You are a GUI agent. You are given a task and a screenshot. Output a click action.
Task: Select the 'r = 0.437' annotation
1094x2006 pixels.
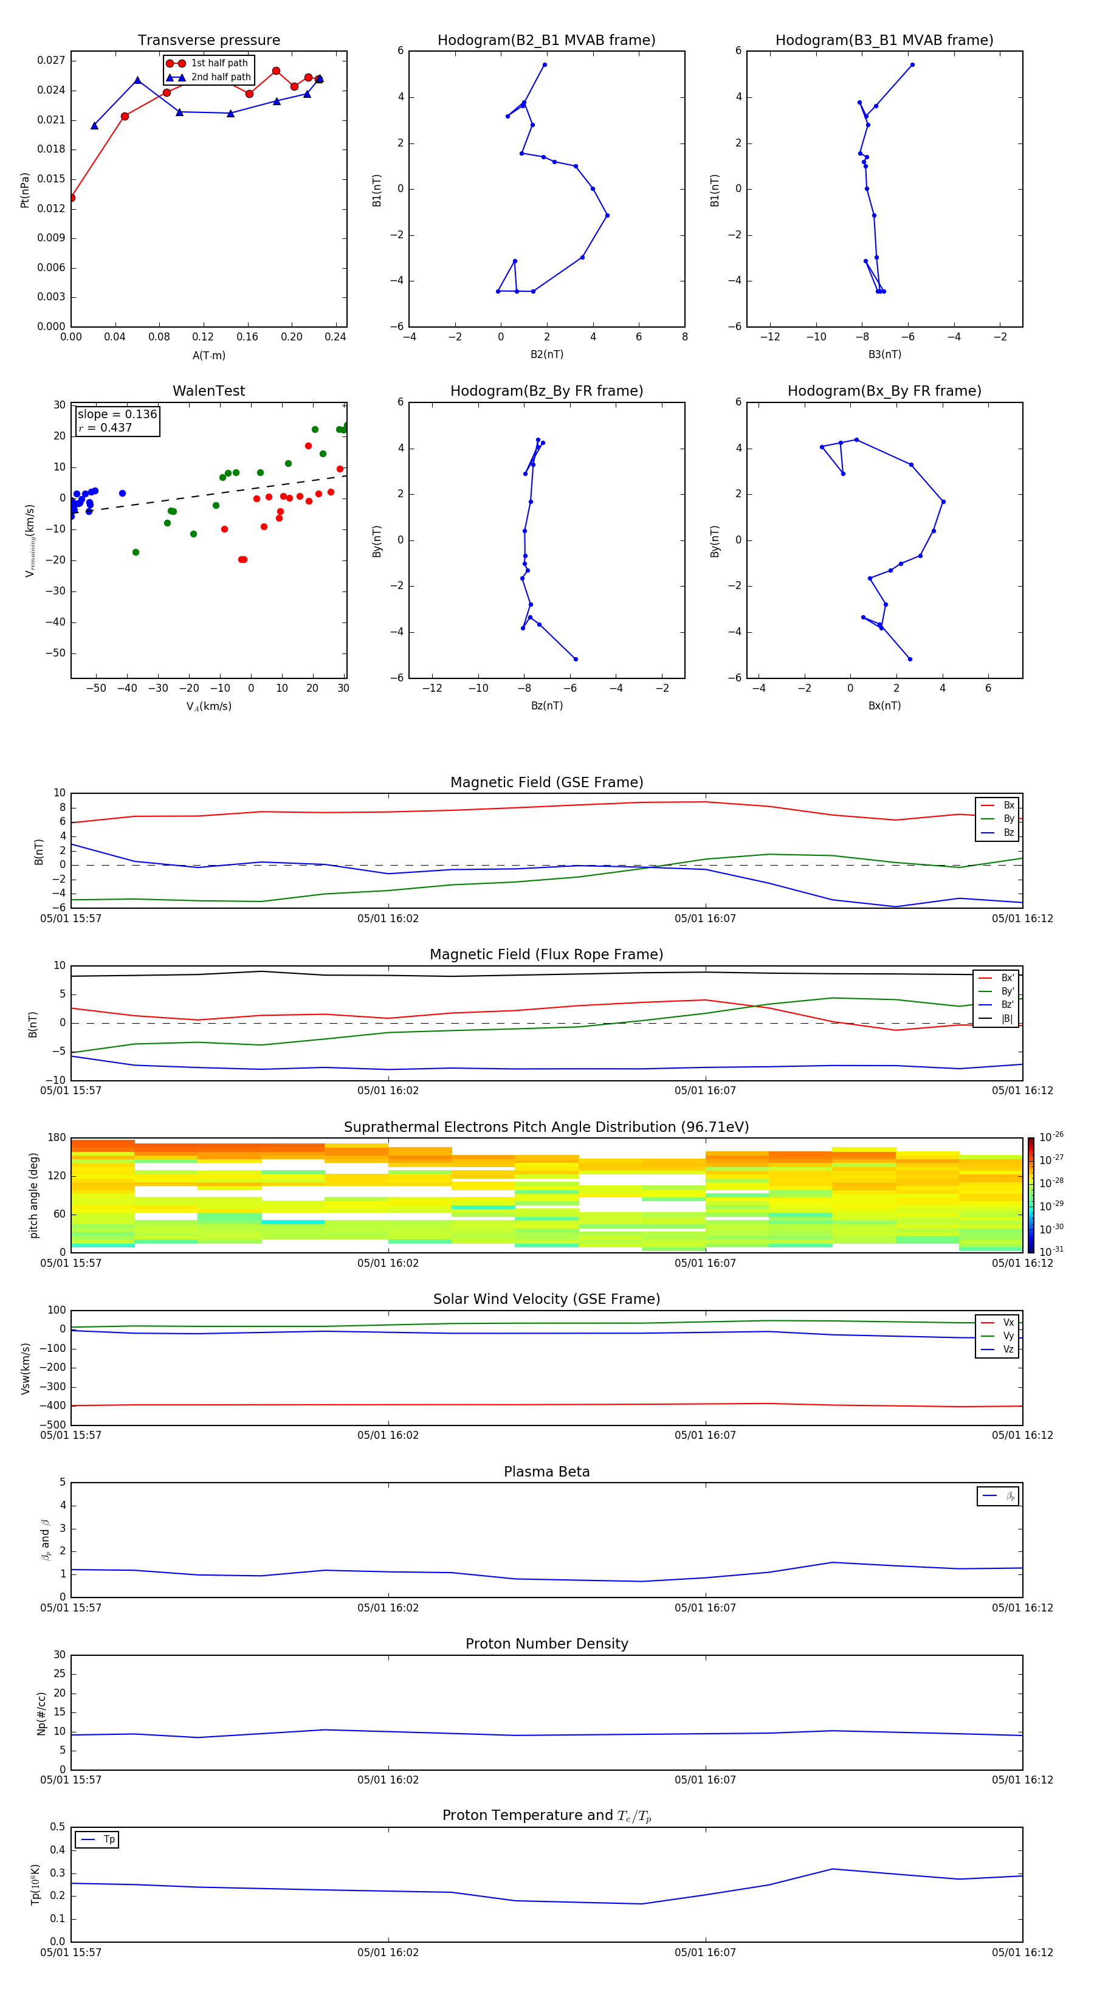coord(105,427)
